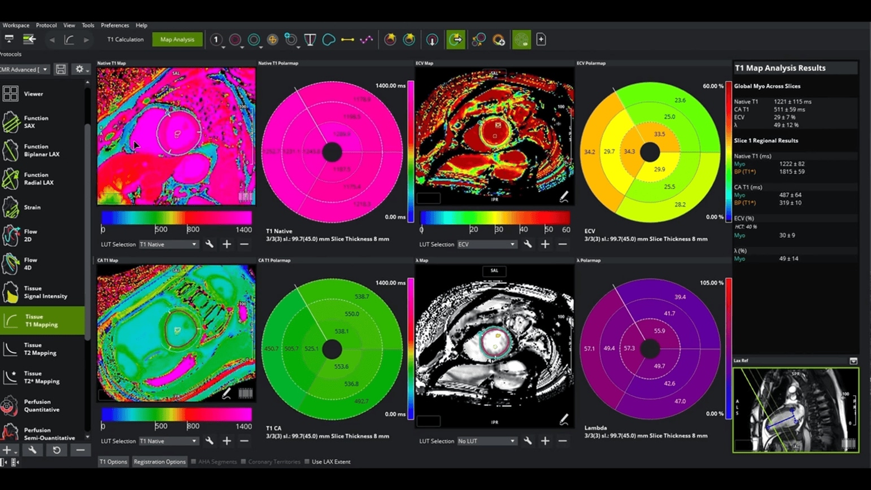
Task: Click the Tissue T1 Mapping module button
Action: click(42, 321)
